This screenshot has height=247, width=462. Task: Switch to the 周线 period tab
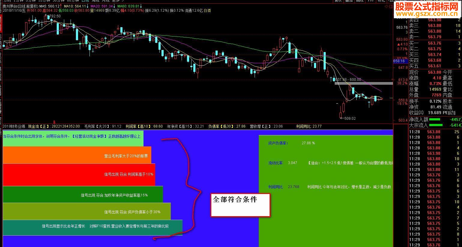pyautogui.click(x=95, y=1)
